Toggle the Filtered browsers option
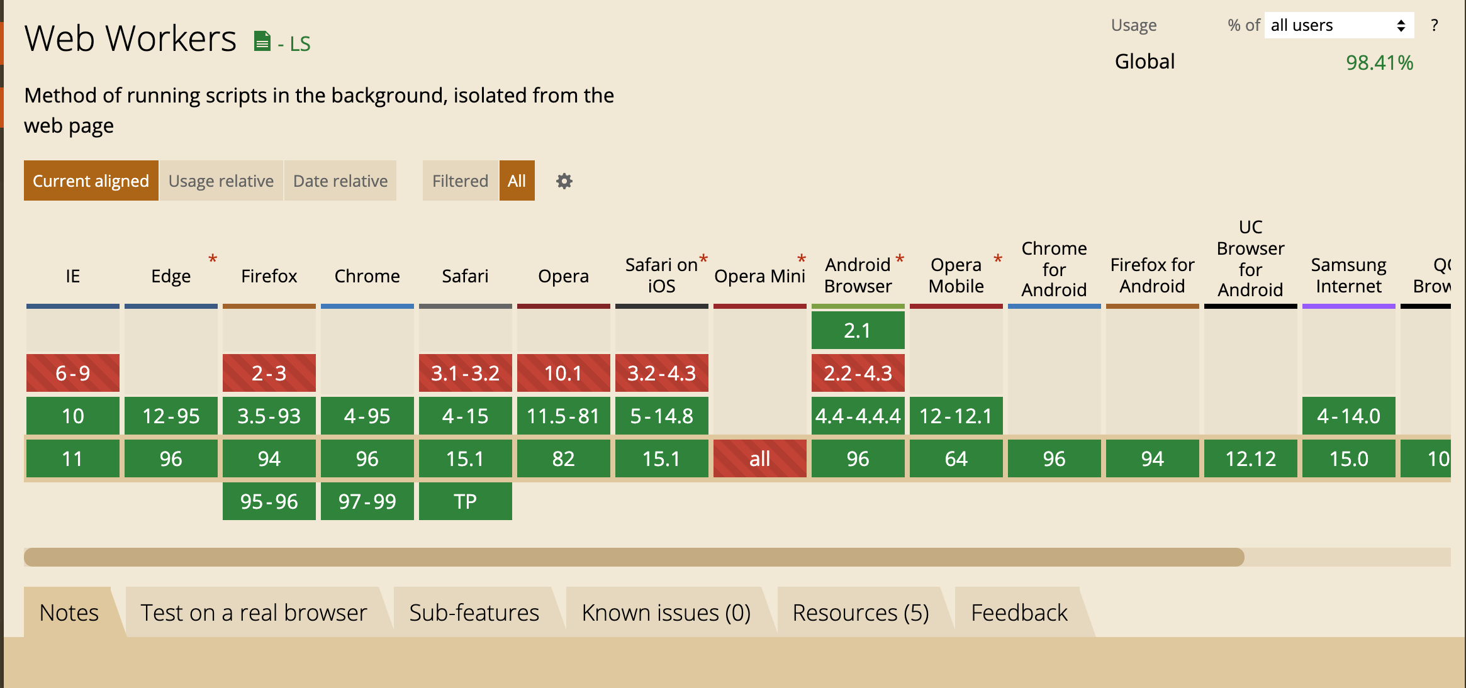The width and height of the screenshot is (1466, 688). pyautogui.click(x=460, y=180)
